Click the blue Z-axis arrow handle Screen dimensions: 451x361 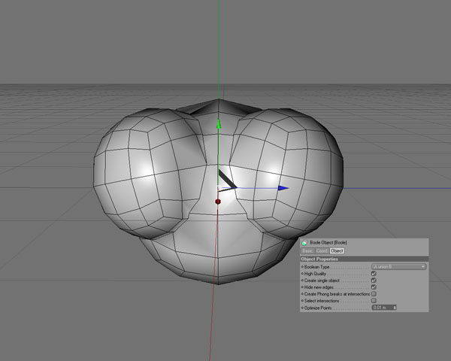coord(283,188)
